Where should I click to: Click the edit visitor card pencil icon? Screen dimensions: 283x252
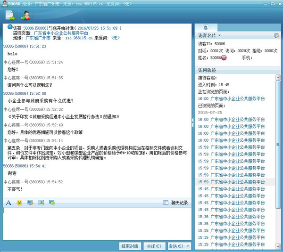[x=276, y=35]
